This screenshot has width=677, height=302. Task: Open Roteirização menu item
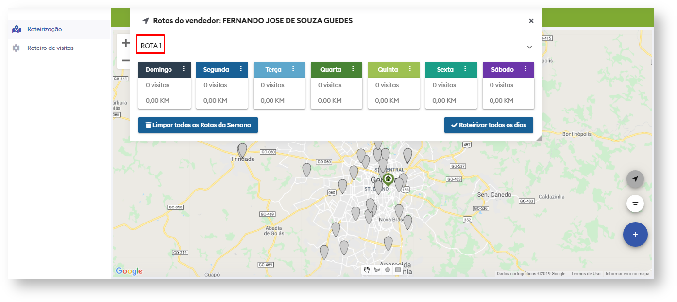click(59, 29)
